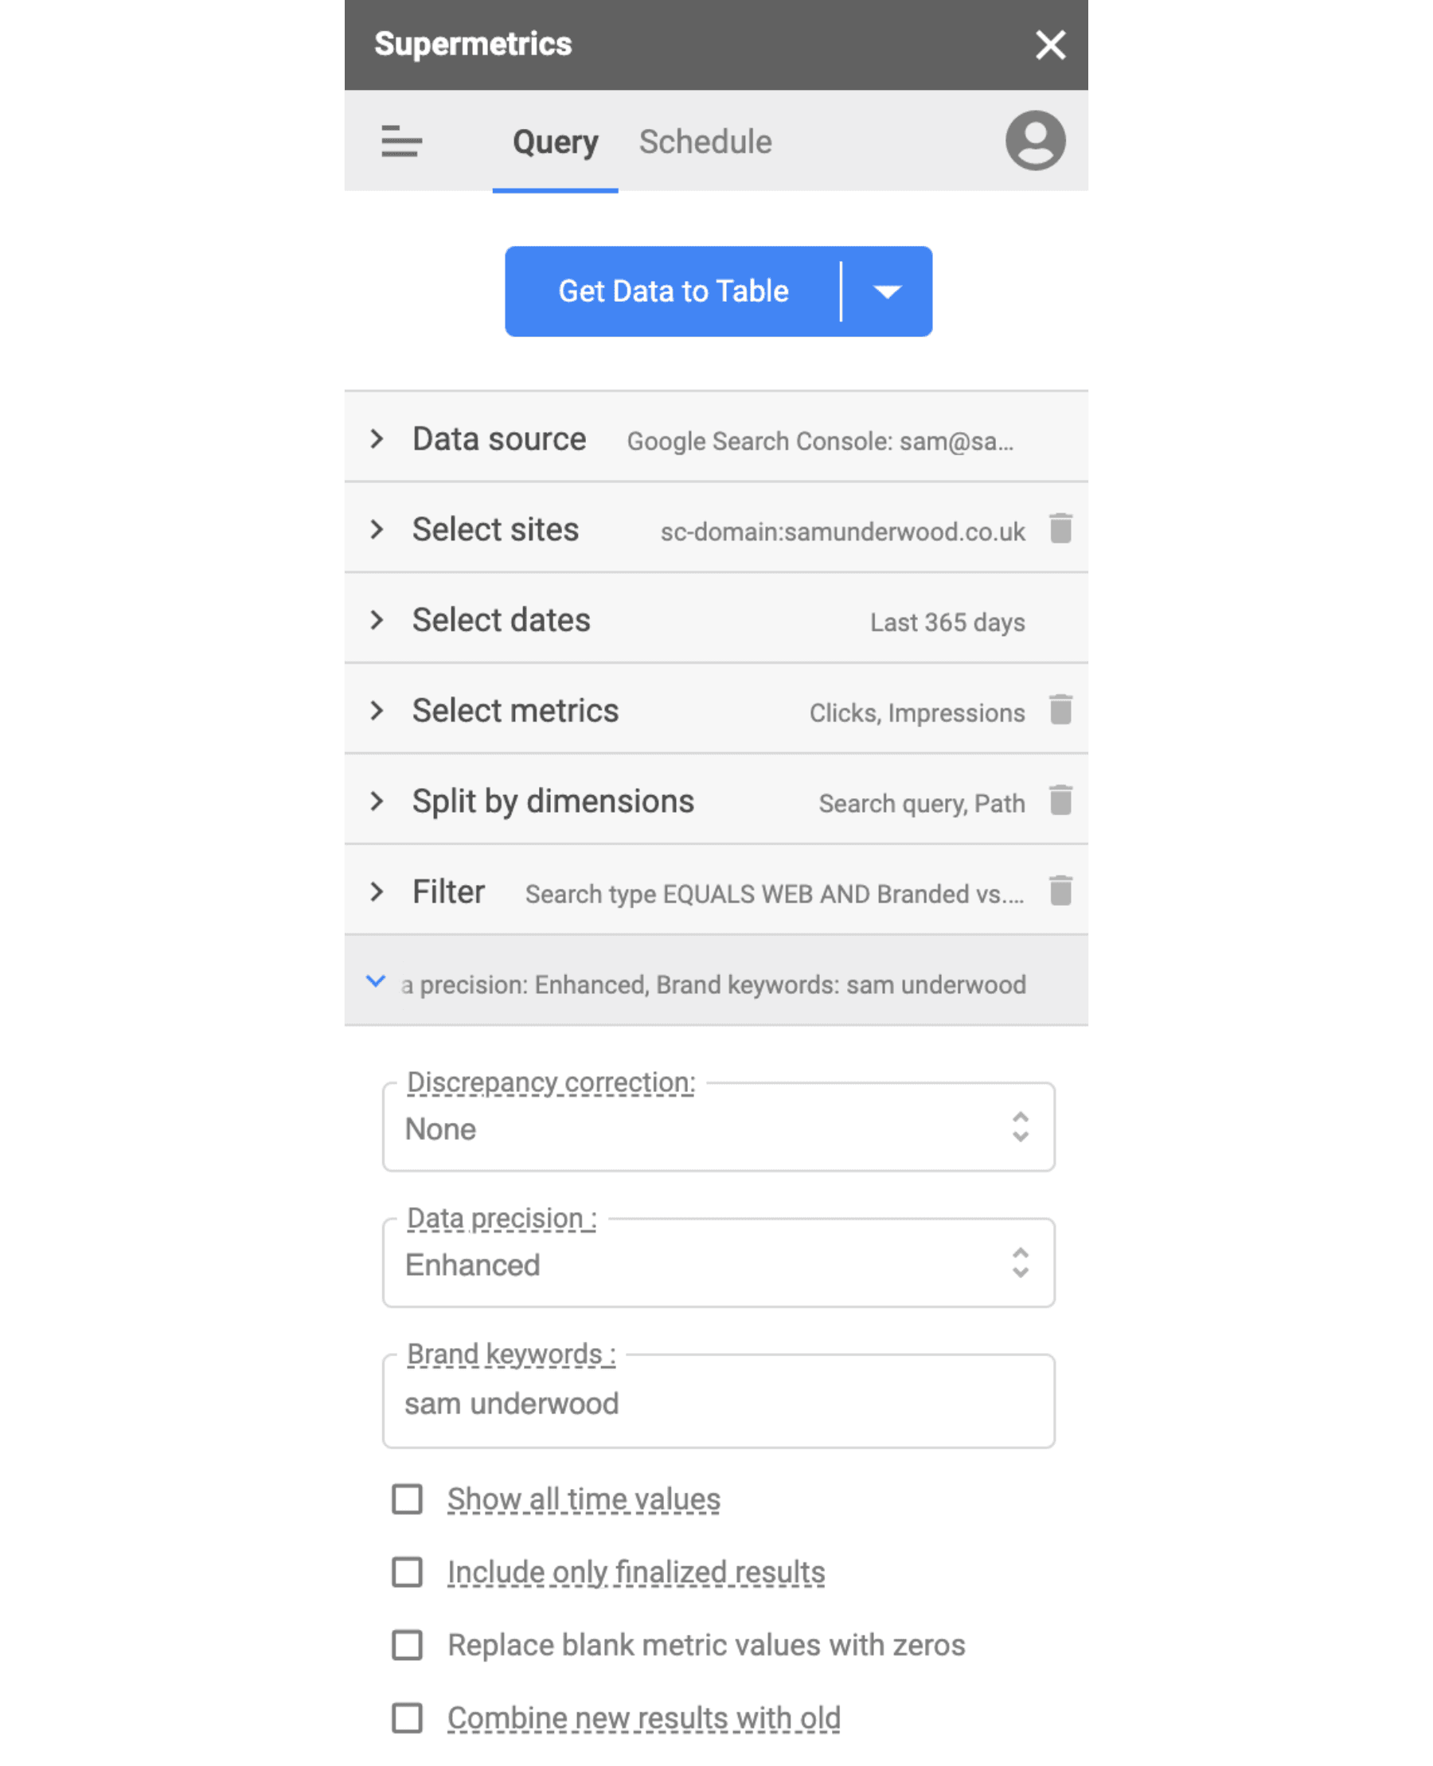
Task: Delete the Filter using its trash icon
Action: pyautogui.click(x=1060, y=891)
